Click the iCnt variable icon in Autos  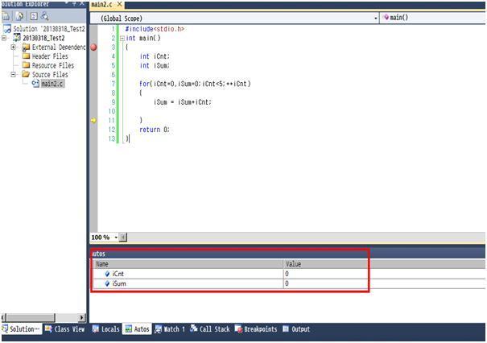click(107, 274)
